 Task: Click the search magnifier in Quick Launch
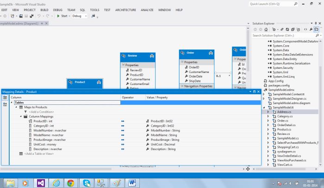pos(295,4)
